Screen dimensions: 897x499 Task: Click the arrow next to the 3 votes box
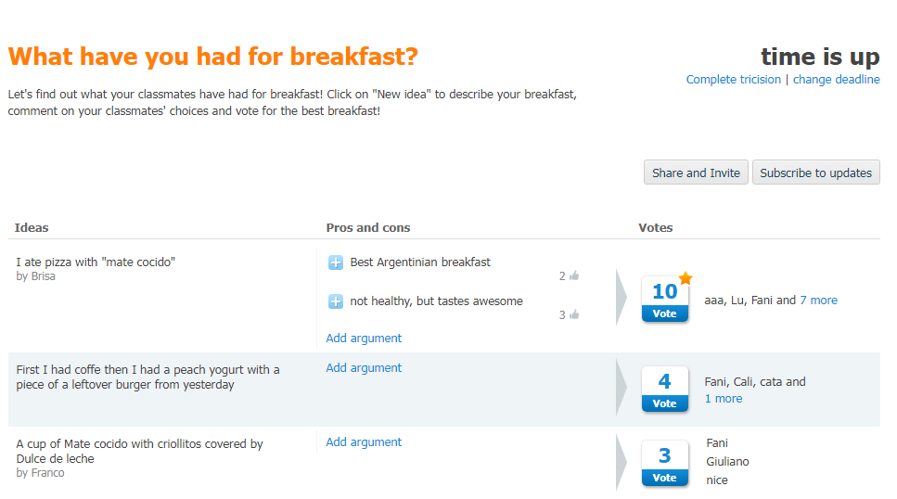click(621, 462)
